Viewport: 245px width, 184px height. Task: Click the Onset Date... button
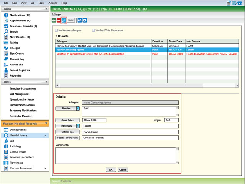tap(67, 120)
